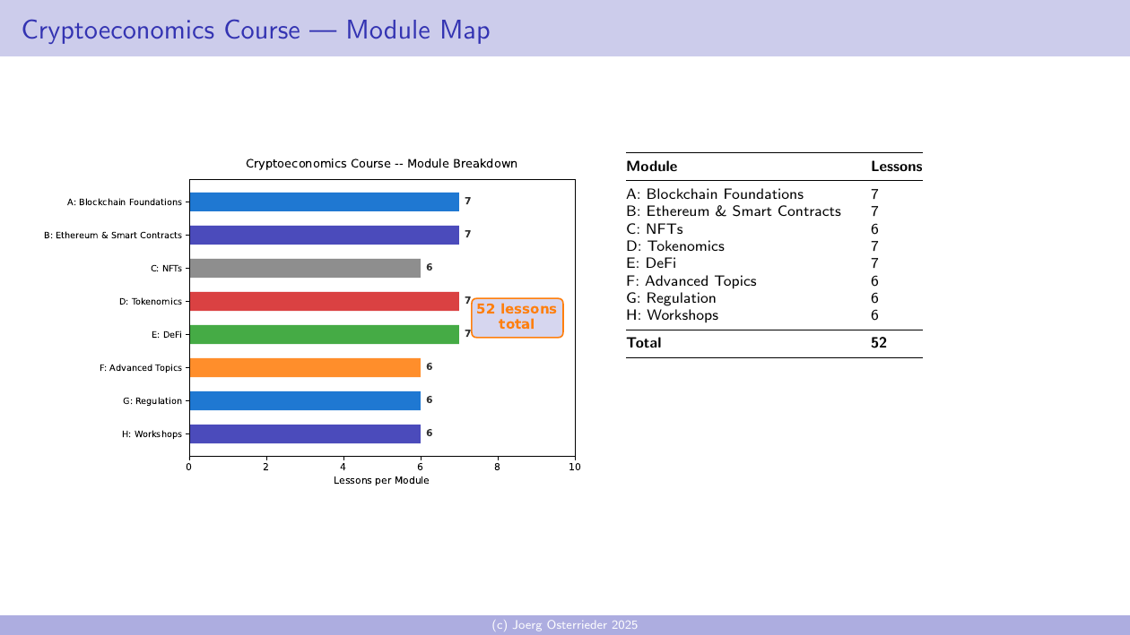This screenshot has height=635, width=1130.
Task: Click the 'Lessons' table header
Action: (896, 167)
